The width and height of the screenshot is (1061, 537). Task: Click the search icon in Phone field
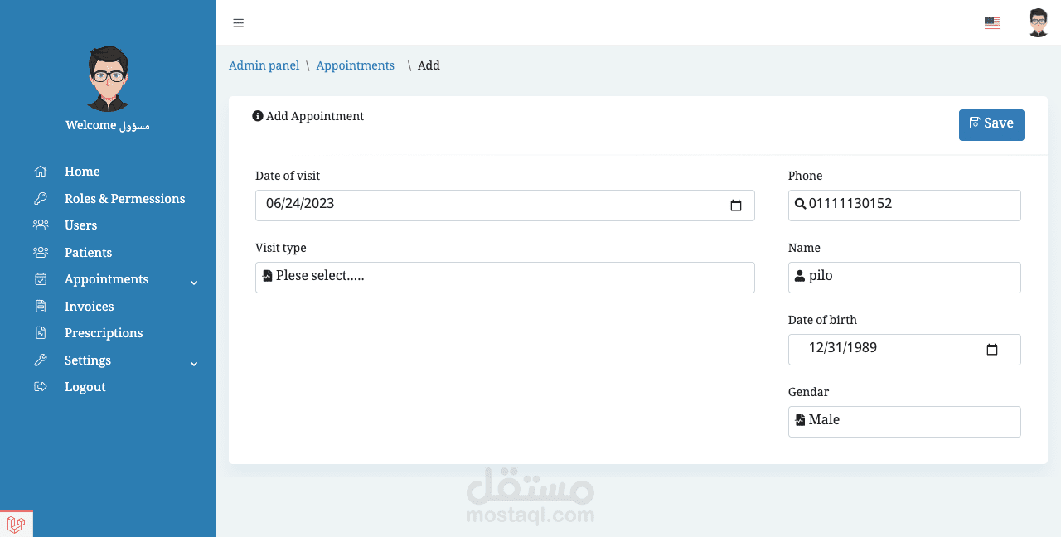click(800, 204)
